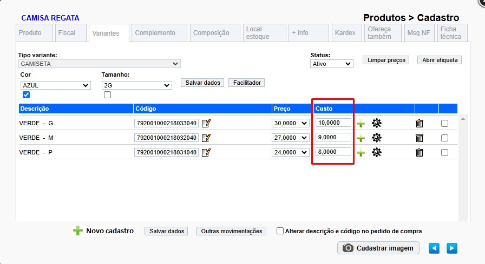Click the Código column header
Image resolution: width=485 pixels, height=264 pixels.
(202, 109)
